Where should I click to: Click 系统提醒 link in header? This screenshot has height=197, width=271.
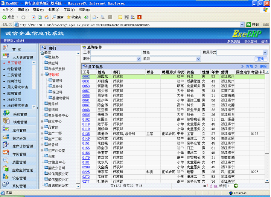(234, 41)
